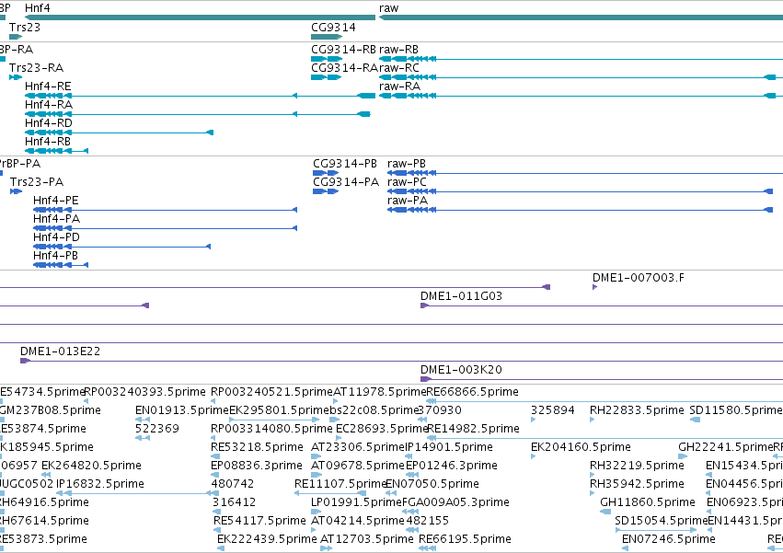
Task: Select the Hnf4 gene label
Action: click(38, 8)
